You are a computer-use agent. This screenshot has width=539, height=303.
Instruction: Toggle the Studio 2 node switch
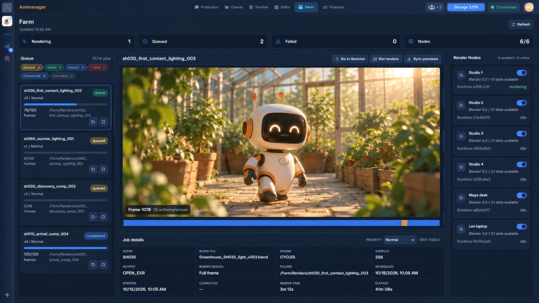pos(522,103)
